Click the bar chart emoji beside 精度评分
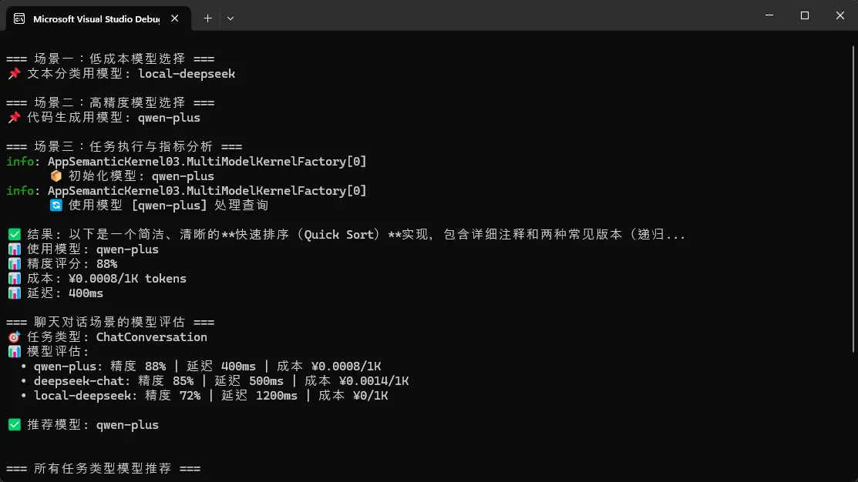 [x=14, y=264]
